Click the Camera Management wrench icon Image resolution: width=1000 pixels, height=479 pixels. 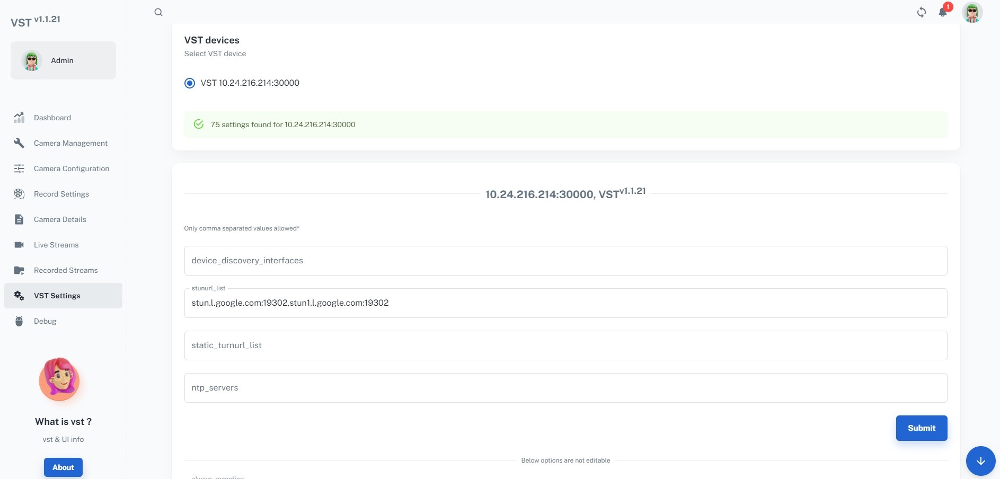19,143
